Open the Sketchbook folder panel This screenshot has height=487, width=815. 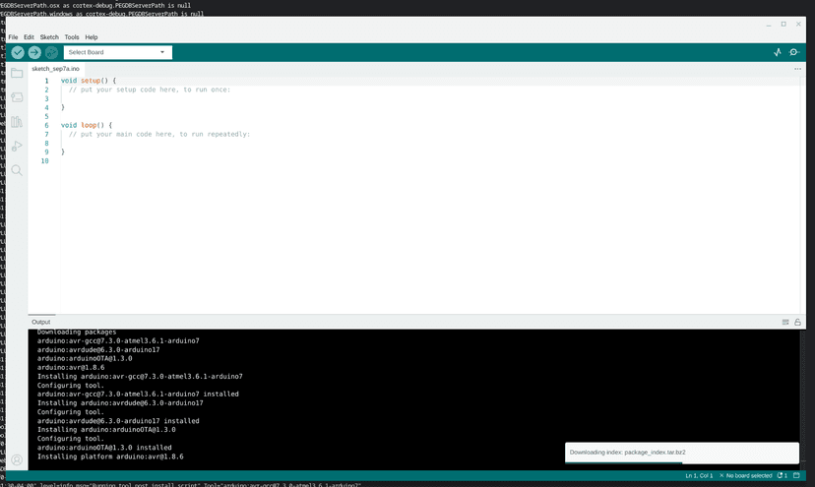point(17,74)
